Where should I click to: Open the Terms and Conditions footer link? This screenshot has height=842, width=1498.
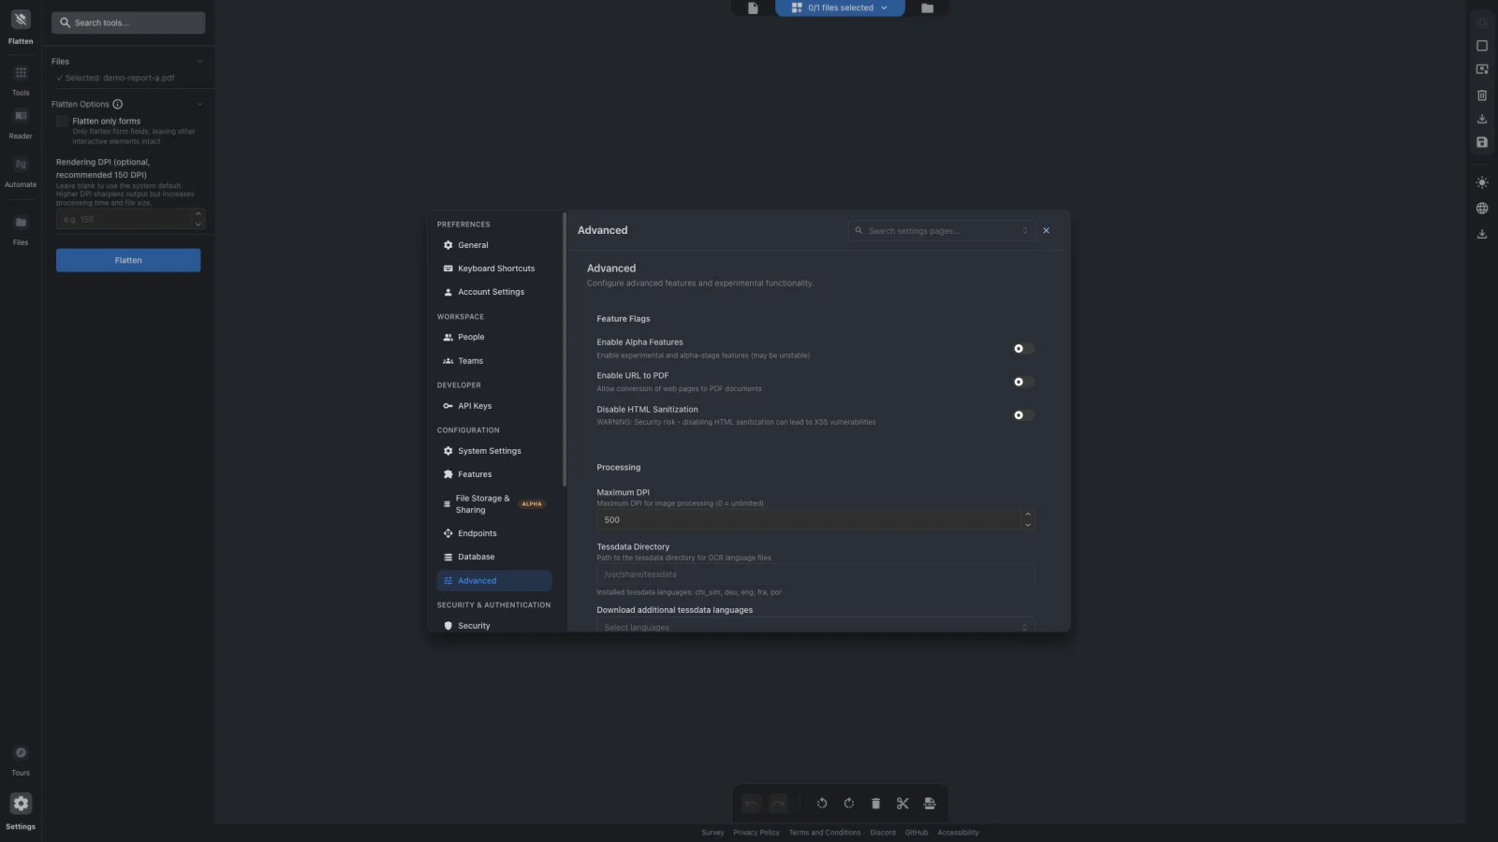[x=825, y=833]
